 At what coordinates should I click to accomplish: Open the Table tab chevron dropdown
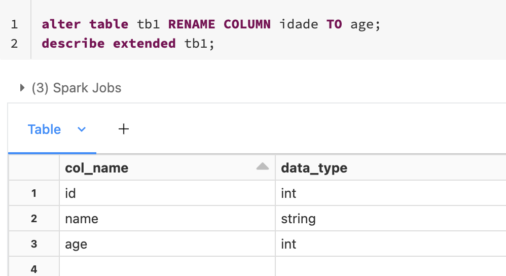pyautogui.click(x=82, y=129)
